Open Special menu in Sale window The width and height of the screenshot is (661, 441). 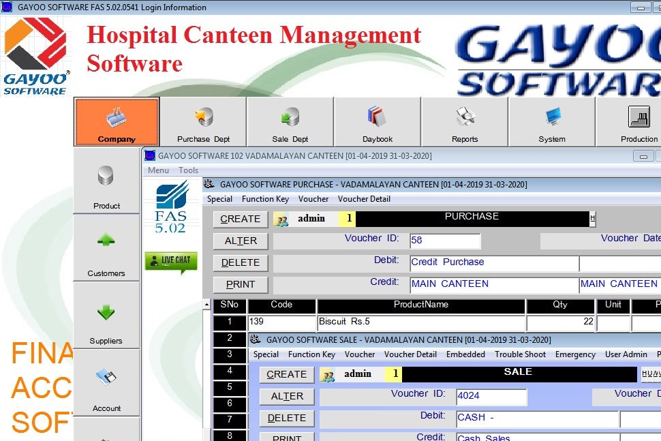click(266, 354)
